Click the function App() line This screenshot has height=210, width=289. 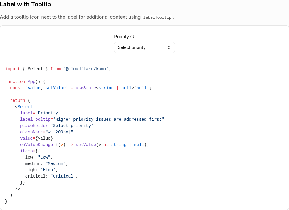click(x=25, y=81)
